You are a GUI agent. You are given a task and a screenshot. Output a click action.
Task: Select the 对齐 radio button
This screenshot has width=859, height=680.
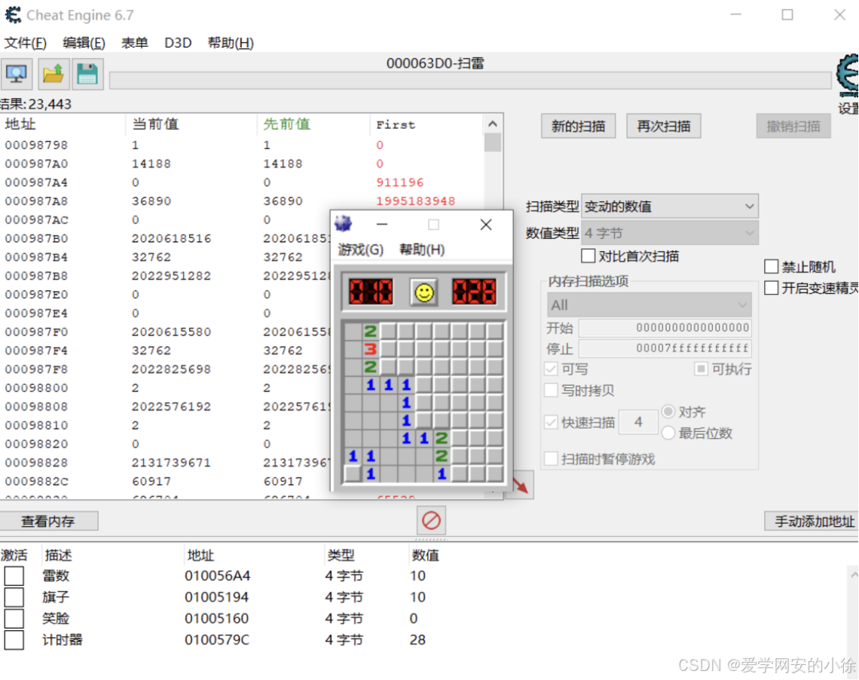pos(668,412)
